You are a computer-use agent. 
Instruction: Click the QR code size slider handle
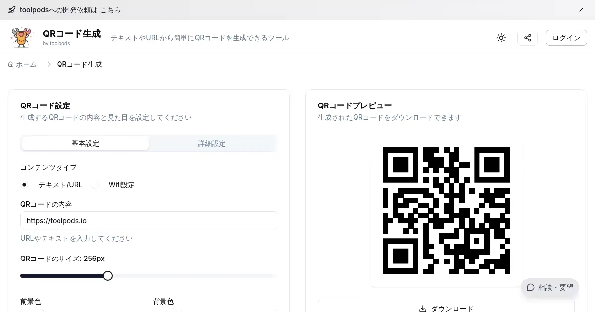click(108, 276)
